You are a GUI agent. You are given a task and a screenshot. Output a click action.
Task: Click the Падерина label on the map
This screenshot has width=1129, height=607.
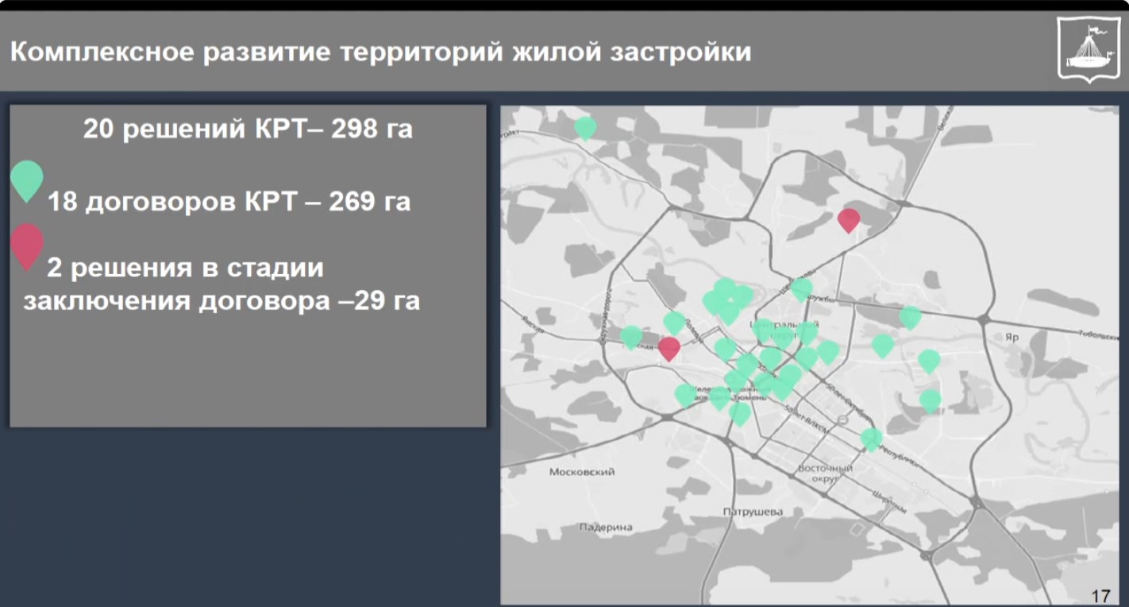point(606,527)
